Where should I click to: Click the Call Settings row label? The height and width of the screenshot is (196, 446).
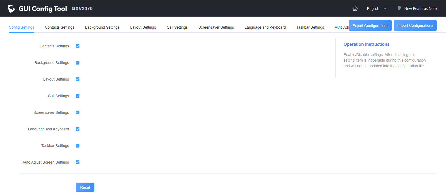pyautogui.click(x=59, y=96)
